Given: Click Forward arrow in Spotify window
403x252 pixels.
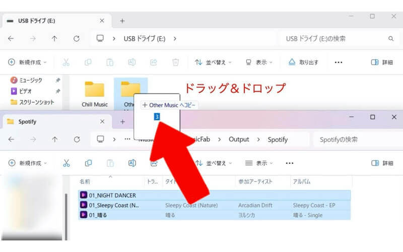Looking at the screenshot, I should coord(33,140).
